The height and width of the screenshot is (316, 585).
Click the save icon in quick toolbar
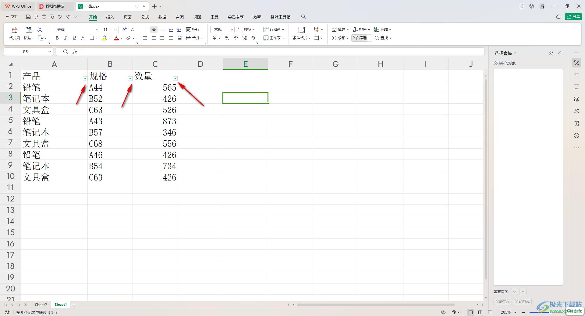pos(28,17)
